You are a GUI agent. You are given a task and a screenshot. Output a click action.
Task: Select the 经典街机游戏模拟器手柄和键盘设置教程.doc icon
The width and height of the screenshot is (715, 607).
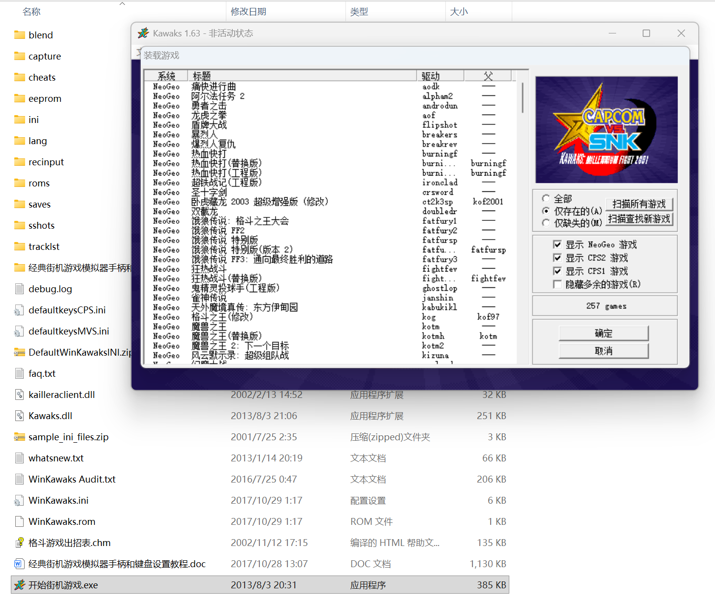[20, 564]
